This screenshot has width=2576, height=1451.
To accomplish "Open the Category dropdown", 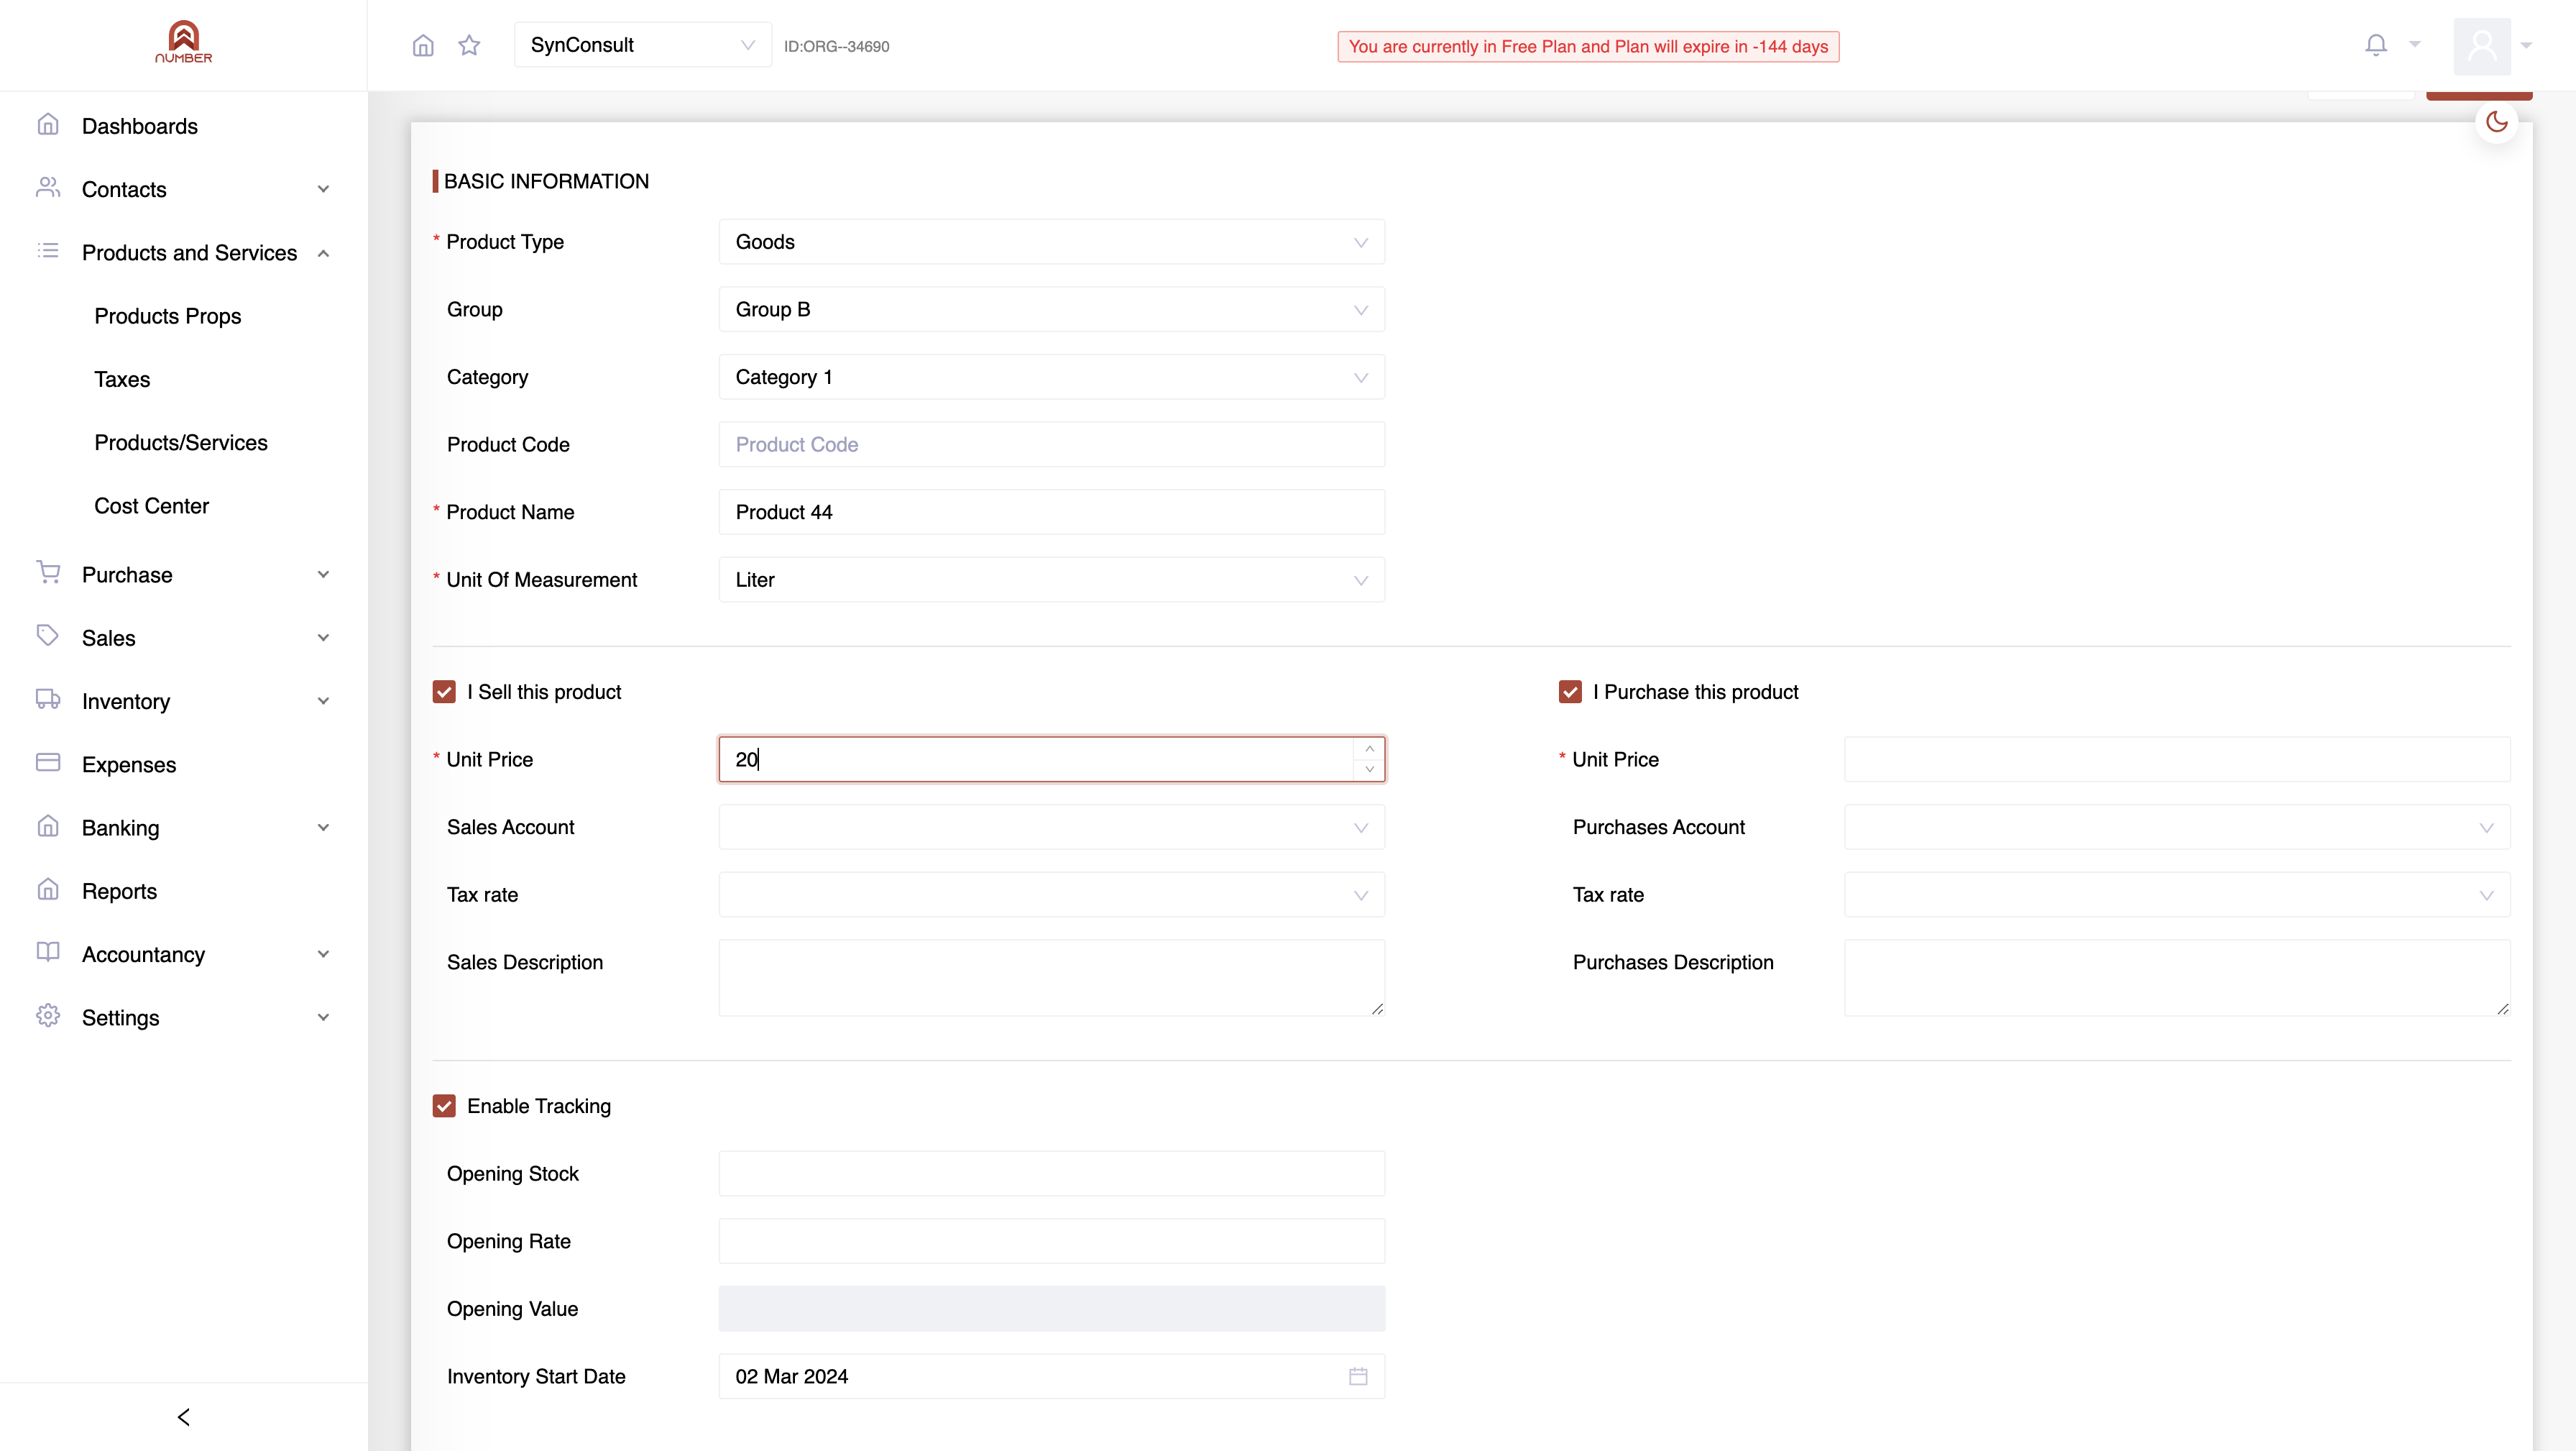I will [x=1051, y=377].
